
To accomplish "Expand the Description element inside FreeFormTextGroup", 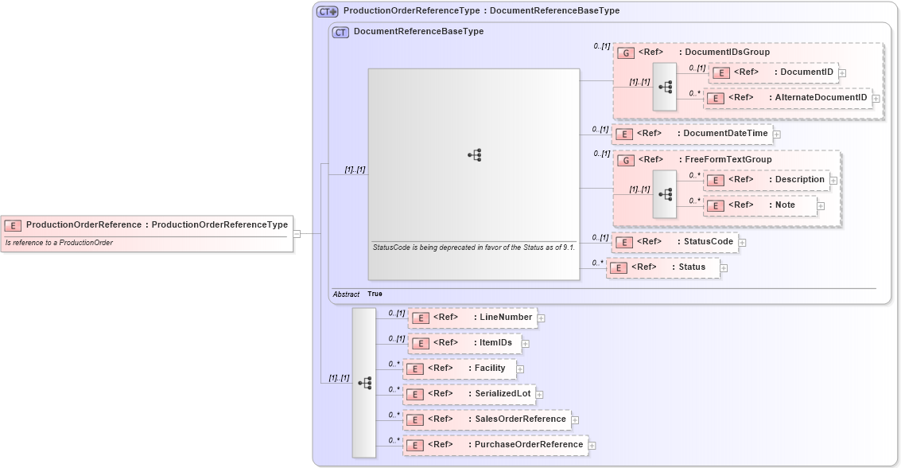I will [x=833, y=180].
